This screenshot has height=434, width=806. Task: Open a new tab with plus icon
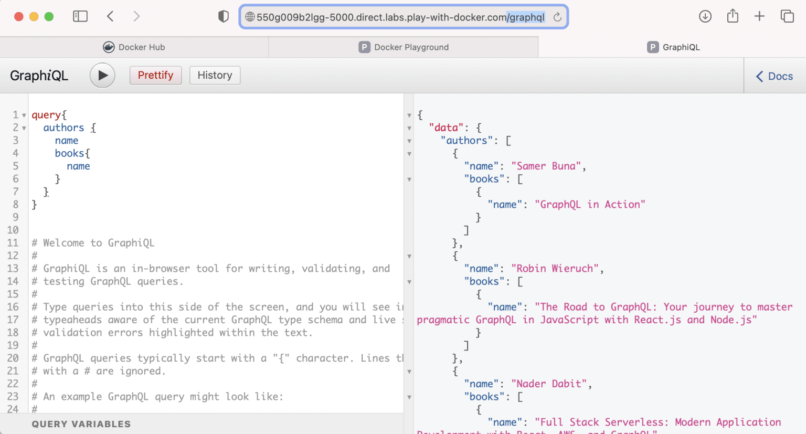pyautogui.click(x=759, y=16)
